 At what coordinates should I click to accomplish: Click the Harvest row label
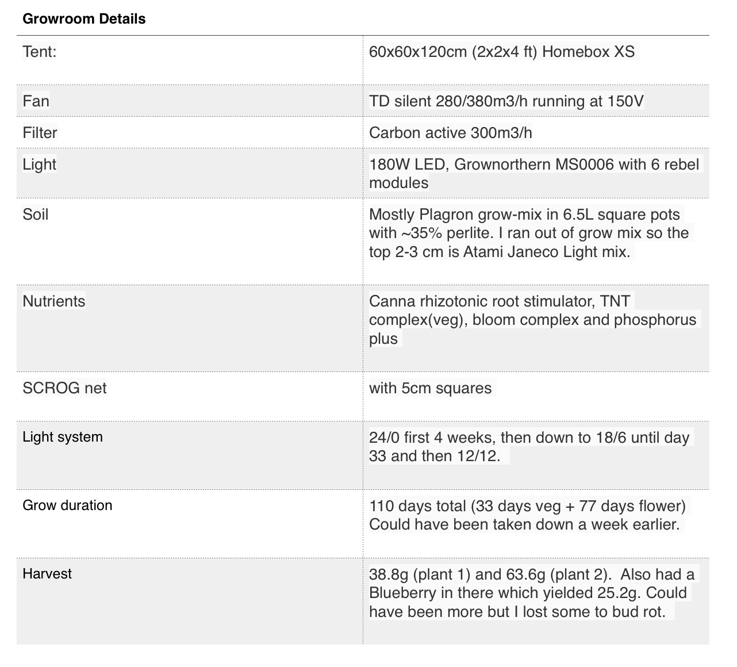point(47,574)
